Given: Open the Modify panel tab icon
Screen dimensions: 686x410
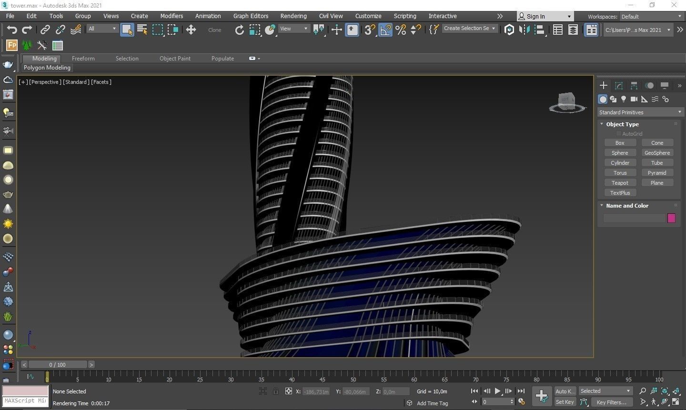Looking at the screenshot, I should click(x=619, y=86).
